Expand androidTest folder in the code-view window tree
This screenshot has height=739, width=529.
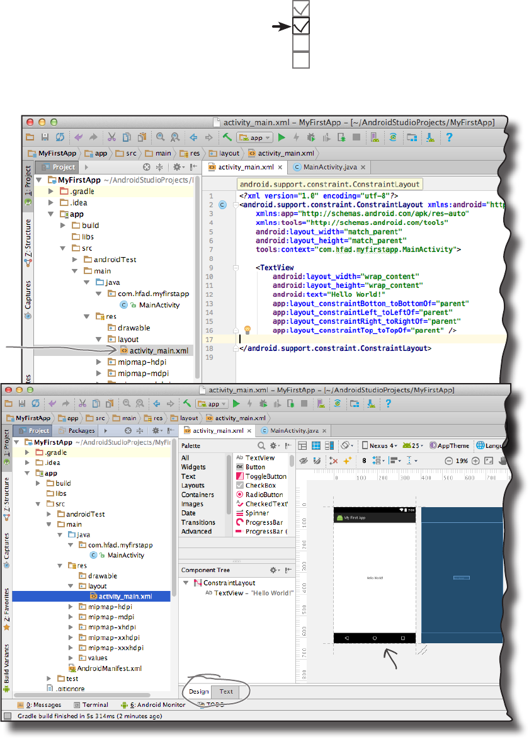(x=75, y=259)
